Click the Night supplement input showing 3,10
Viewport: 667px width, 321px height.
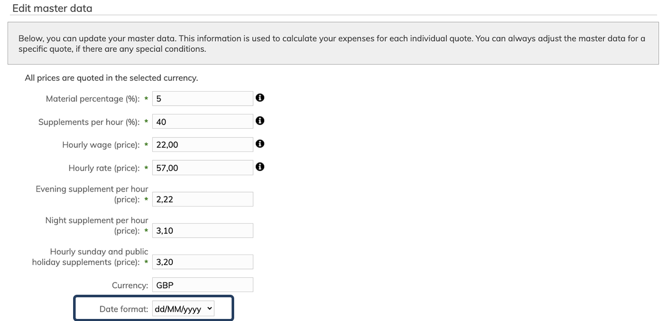pyautogui.click(x=203, y=231)
